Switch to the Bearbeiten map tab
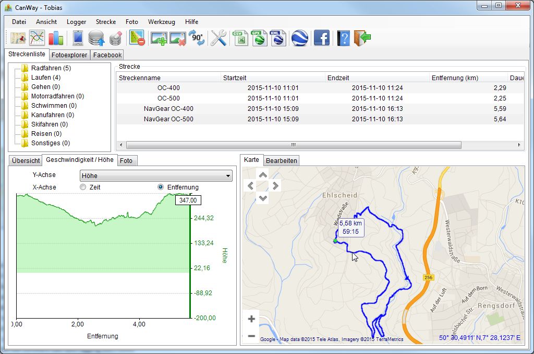 coord(281,160)
